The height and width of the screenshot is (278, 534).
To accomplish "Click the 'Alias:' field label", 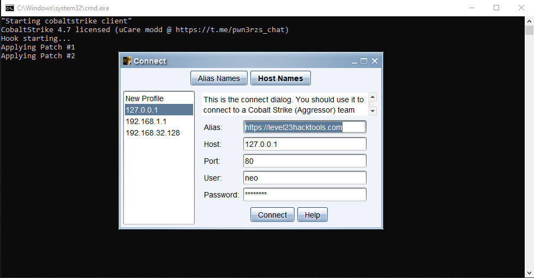I will (213, 127).
